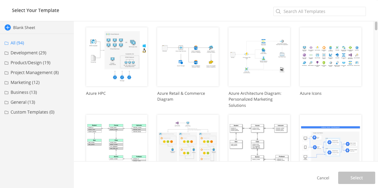
Task: Click the folder icon beside Development
Action: tap(6, 53)
